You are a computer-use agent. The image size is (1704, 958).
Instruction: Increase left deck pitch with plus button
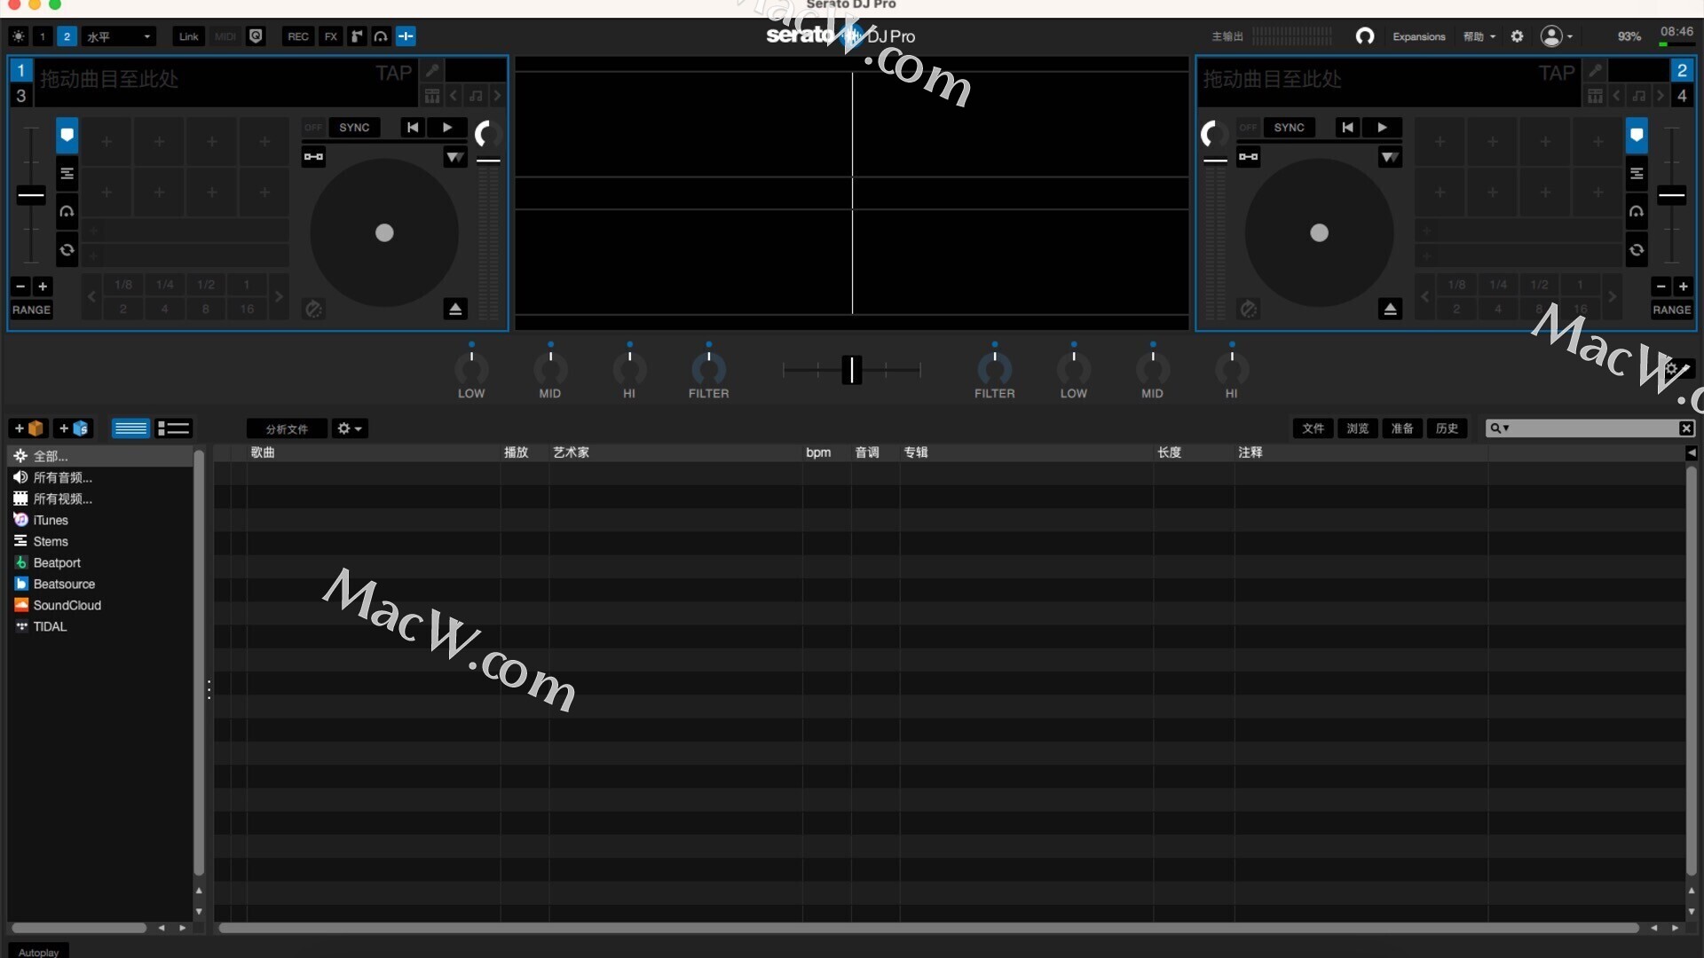pos(43,287)
